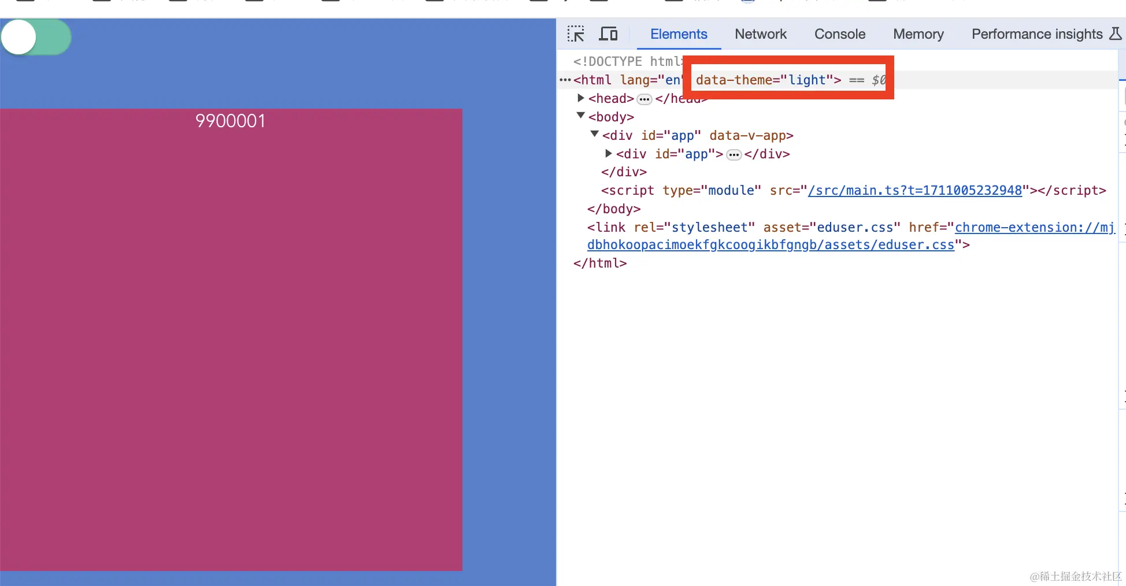Expand the inner div id app node
This screenshot has width=1126, height=586.
pos(608,153)
